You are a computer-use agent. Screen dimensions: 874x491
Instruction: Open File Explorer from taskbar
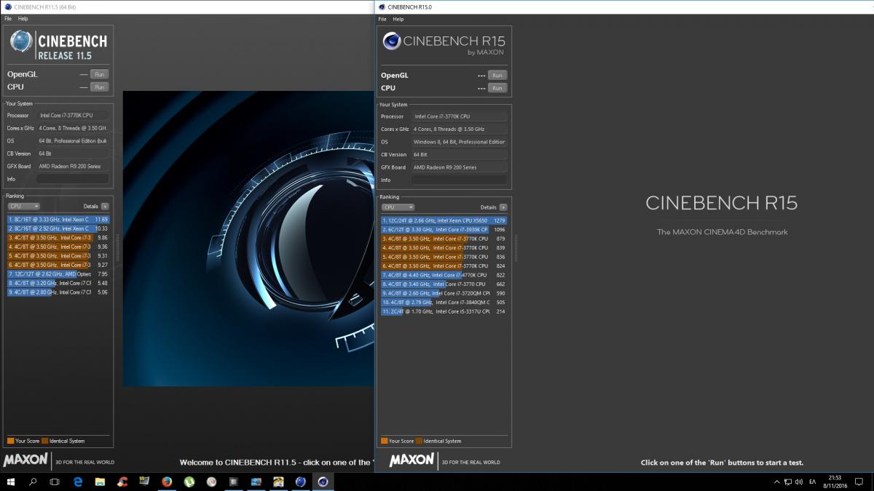point(100,482)
